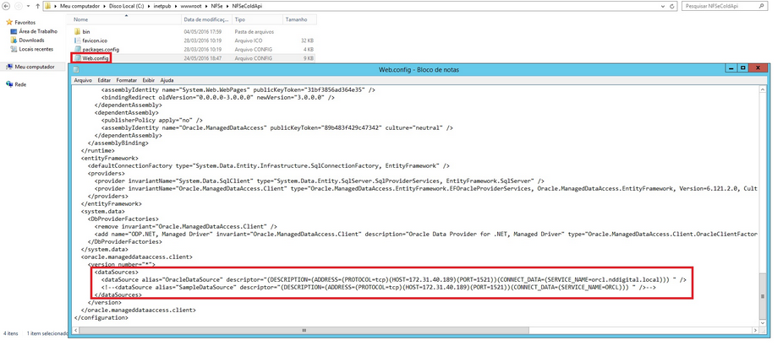Sort files by the Nome column header

click(80, 18)
